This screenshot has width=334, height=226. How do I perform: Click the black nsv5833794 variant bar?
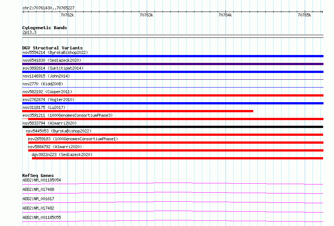click(173, 127)
